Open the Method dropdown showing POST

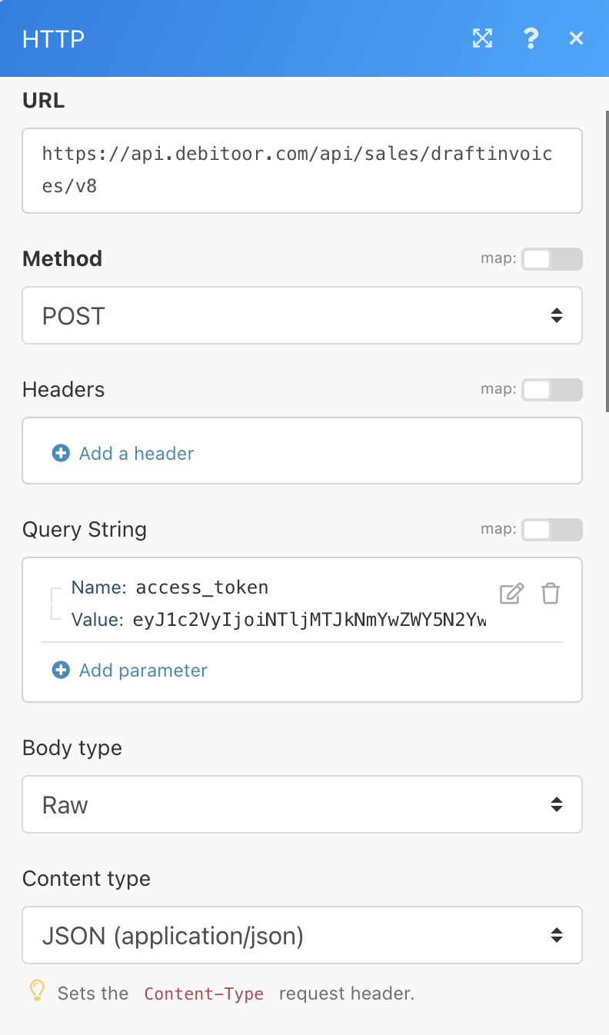click(302, 315)
